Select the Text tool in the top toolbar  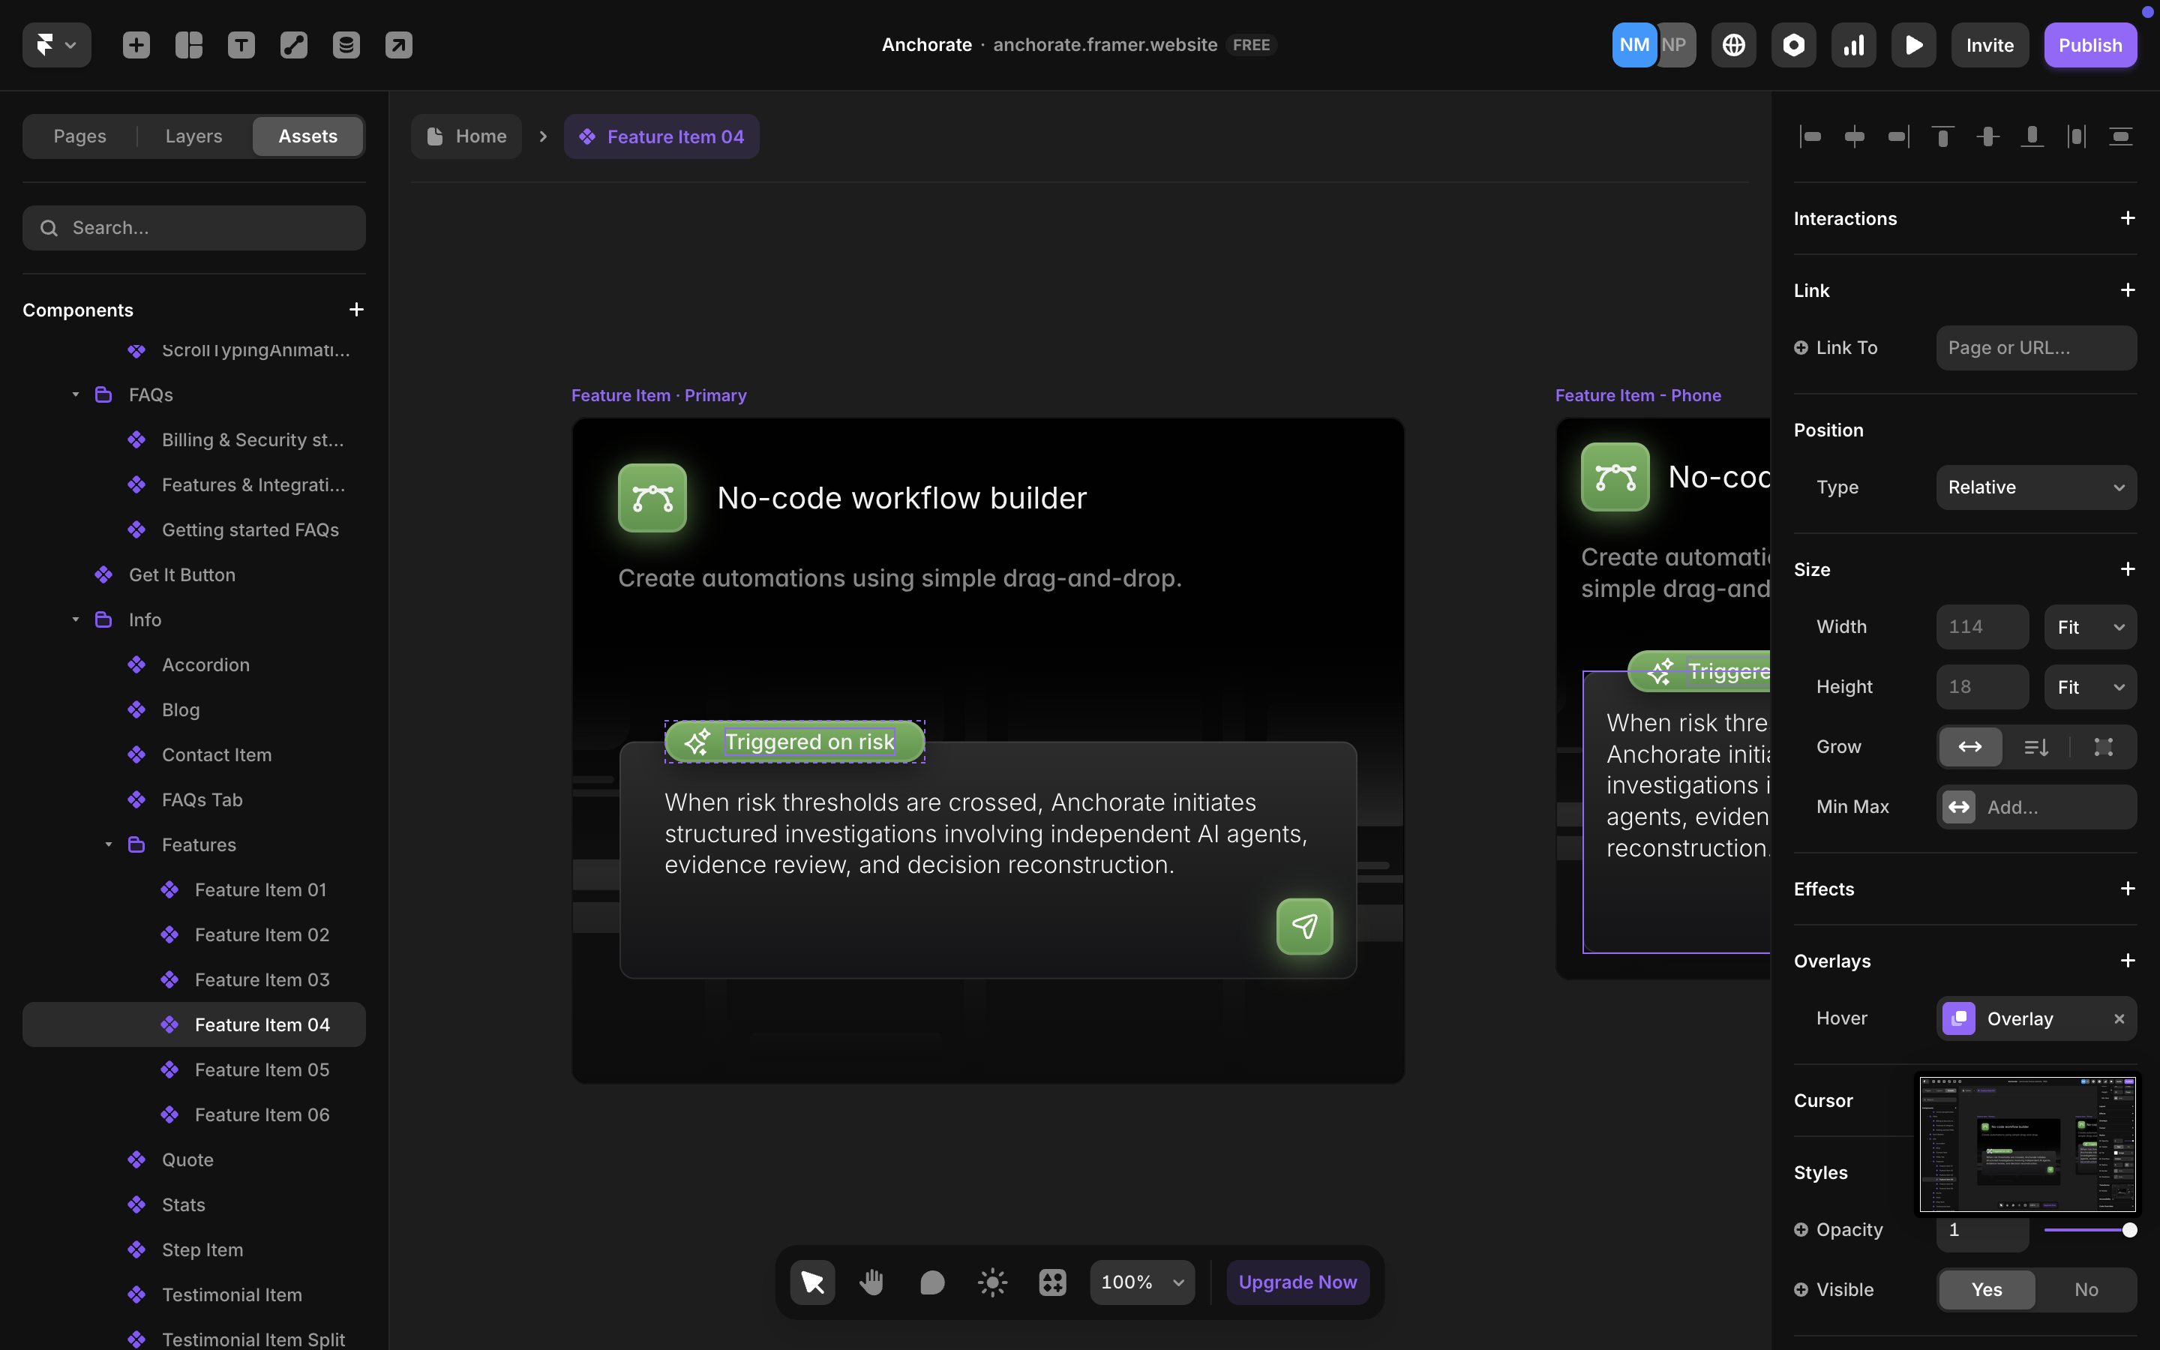point(241,43)
